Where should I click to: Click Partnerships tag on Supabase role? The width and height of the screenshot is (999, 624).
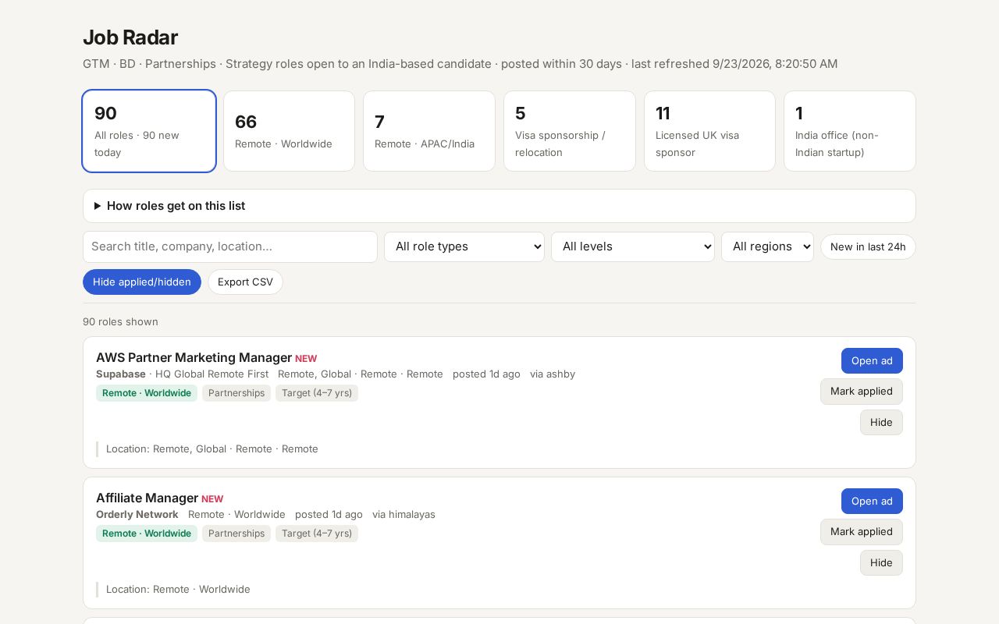236,393
